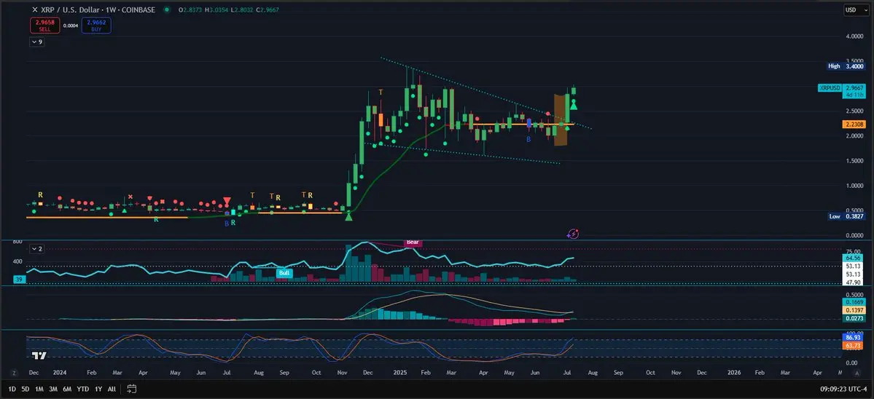Click the 2026 label on the time axis
The image size is (874, 399).
734,372
